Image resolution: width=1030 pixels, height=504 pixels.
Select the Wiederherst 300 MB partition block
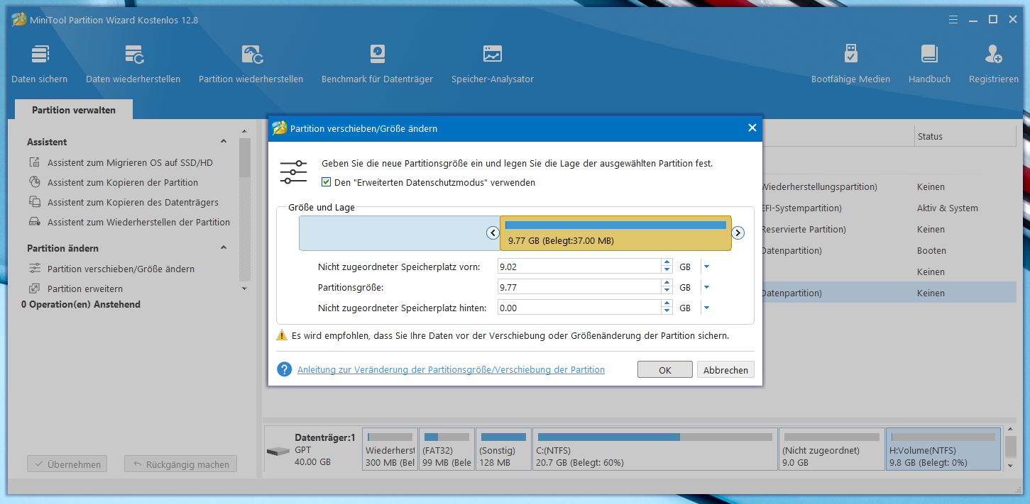tap(390, 449)
